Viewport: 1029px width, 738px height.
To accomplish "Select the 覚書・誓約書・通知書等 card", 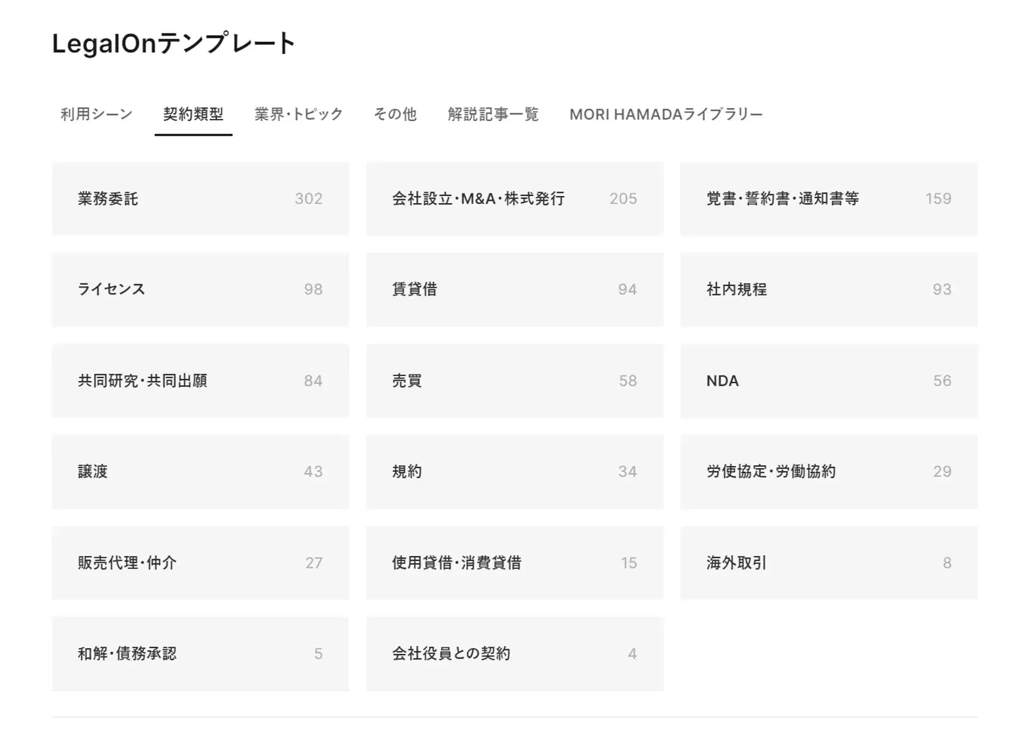I will point(829,199).
